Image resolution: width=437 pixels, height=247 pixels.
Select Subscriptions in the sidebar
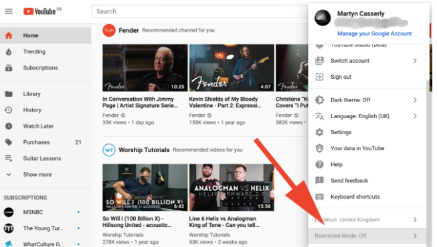pos(46,67)
